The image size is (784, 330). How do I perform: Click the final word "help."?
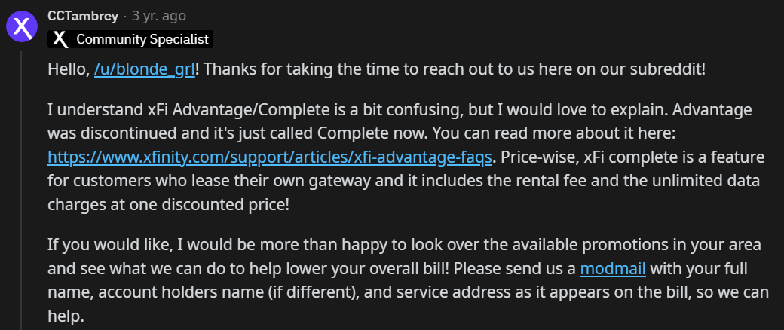click(x=66, y=316)
